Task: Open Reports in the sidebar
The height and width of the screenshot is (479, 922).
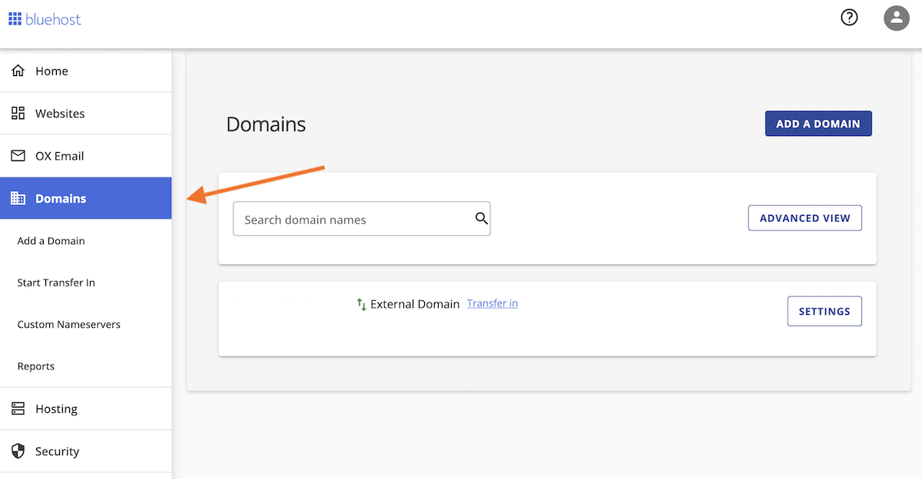Action: [36, 366]
